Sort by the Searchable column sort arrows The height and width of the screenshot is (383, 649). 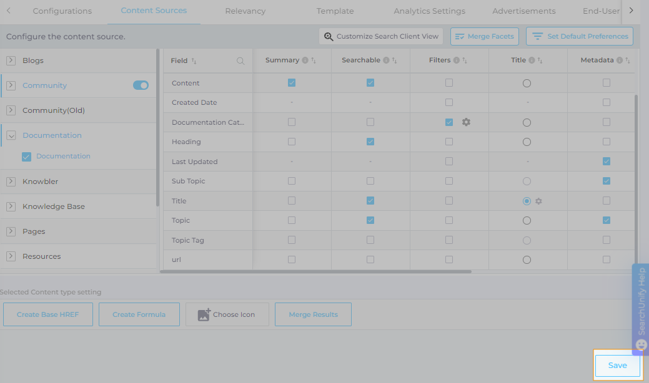(393, 61)
